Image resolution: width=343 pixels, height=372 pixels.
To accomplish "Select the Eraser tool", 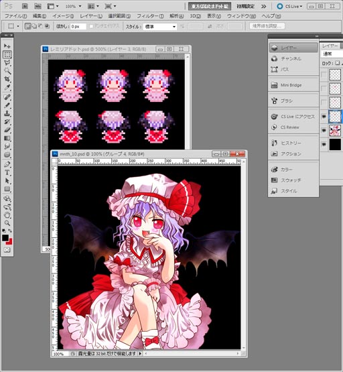I will [7, 130].
